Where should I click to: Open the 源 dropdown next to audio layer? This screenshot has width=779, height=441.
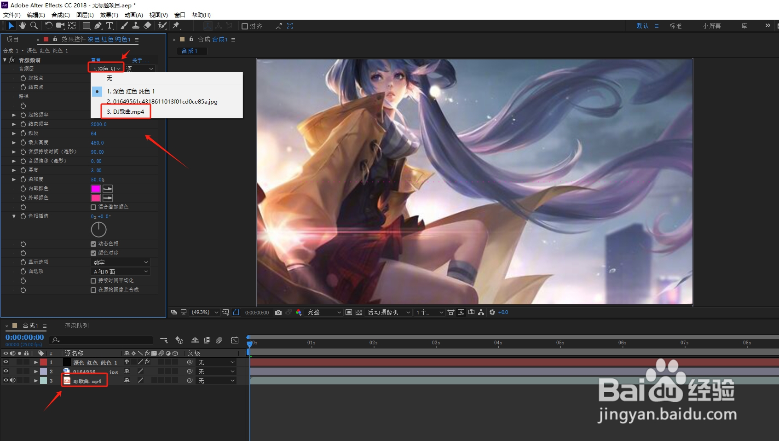point(140,69)
